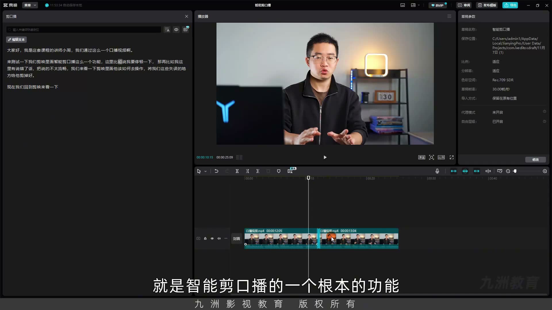Viewport: 552px width, 310px height.
Task: Adjust the timeline zoom slider handle
Action: (515, 171)
